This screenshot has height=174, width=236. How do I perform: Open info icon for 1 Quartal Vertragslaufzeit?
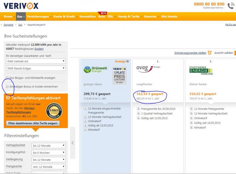(x=138, y=113)
